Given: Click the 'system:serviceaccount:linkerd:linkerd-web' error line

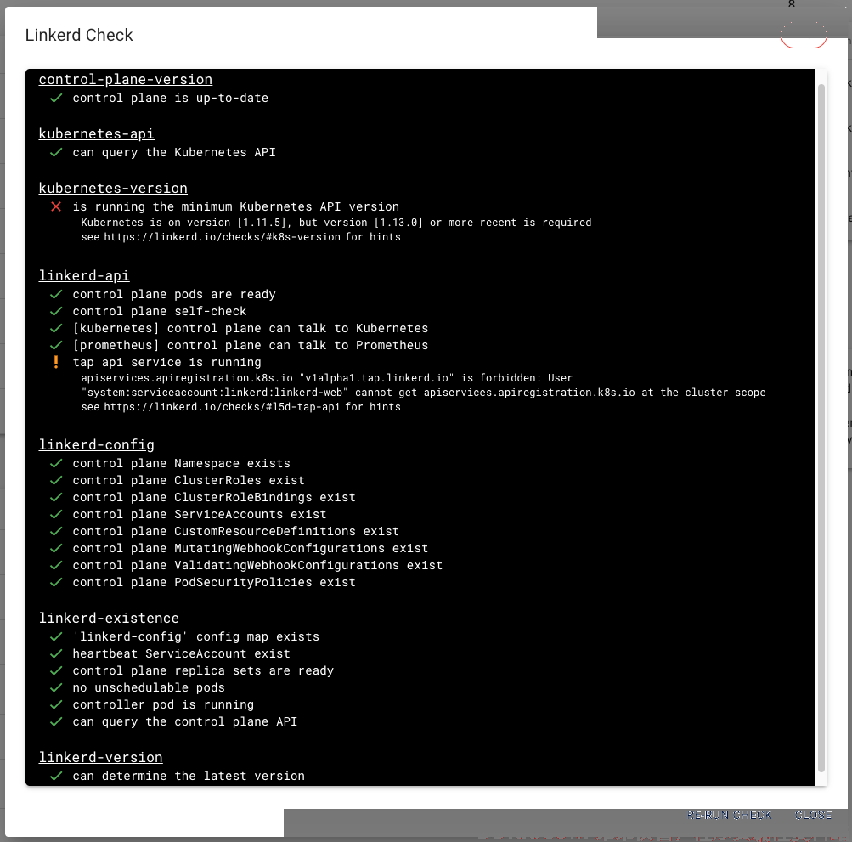Looking at the screenshot, I should pyautogui.click(x=423, y=393).
